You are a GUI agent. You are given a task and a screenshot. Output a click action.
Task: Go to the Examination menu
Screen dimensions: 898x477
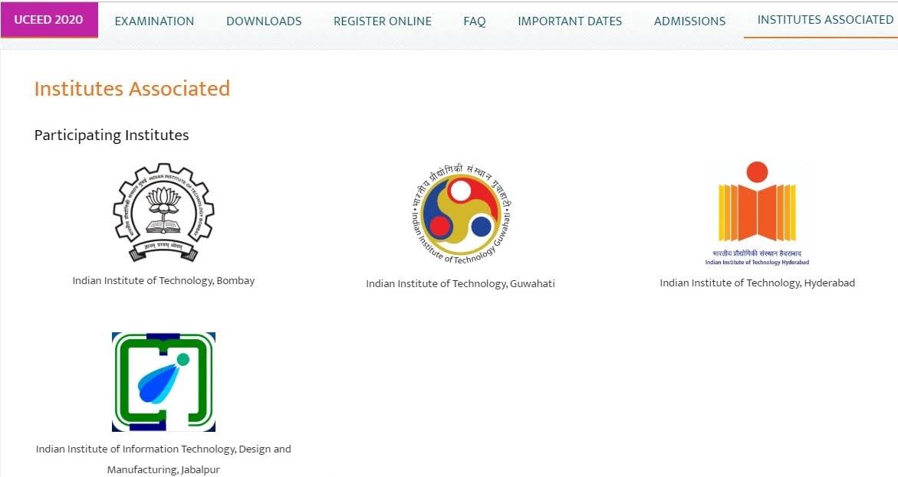[154, 21]
